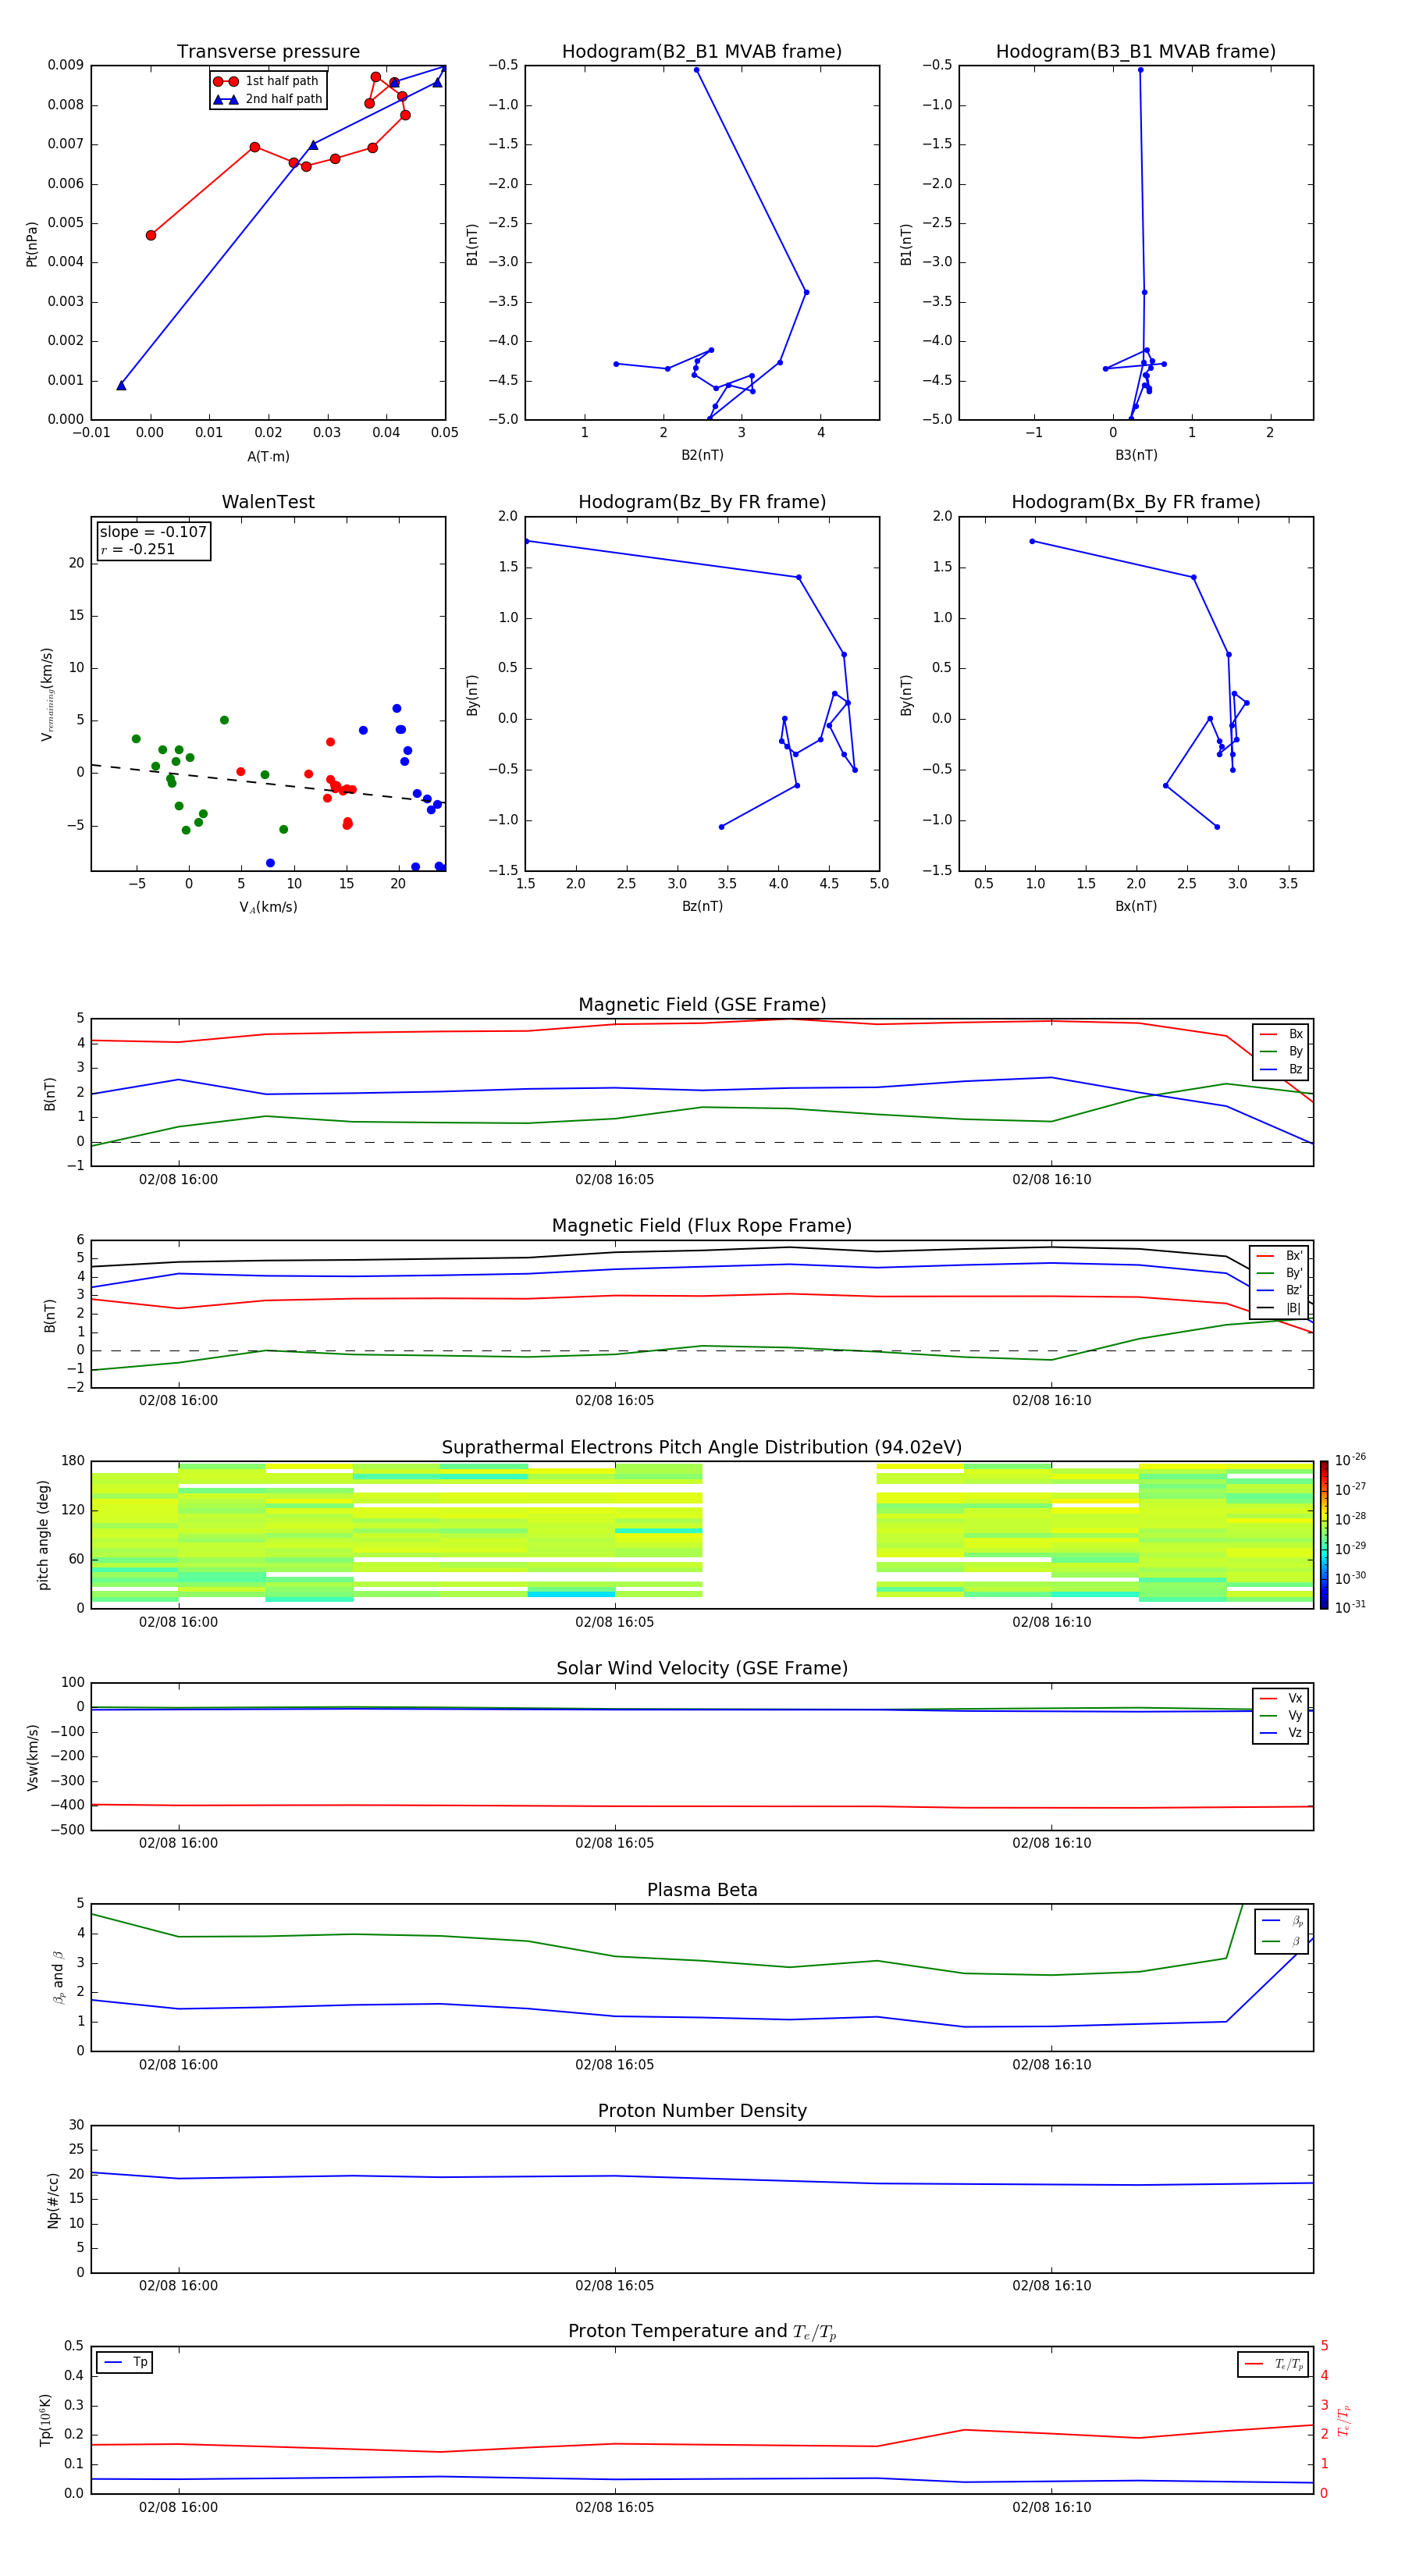This screenshot has width=1405, height=2576.
Task: Click the Bx legend entry in GSE panel
Action: [x=1281, y=1034]
